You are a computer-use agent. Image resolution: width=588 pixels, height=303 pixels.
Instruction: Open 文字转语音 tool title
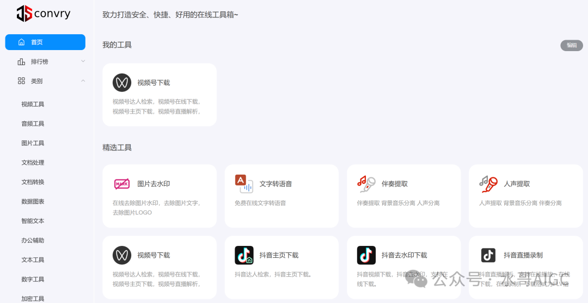pos(276,184)
